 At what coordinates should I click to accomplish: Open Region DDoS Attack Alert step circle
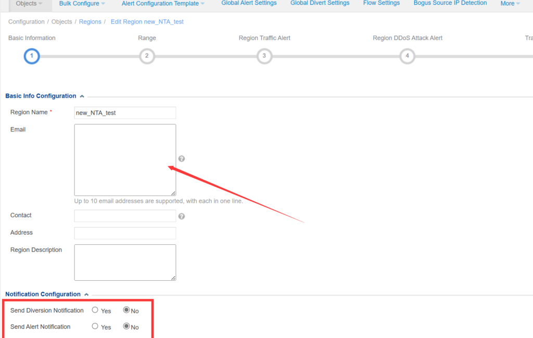tap(407, 56)
